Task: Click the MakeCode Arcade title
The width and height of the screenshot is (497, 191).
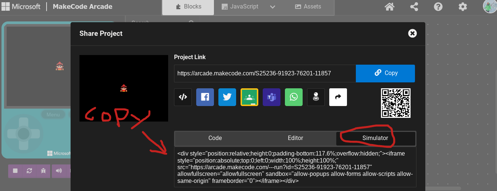Action: (82, 7)
